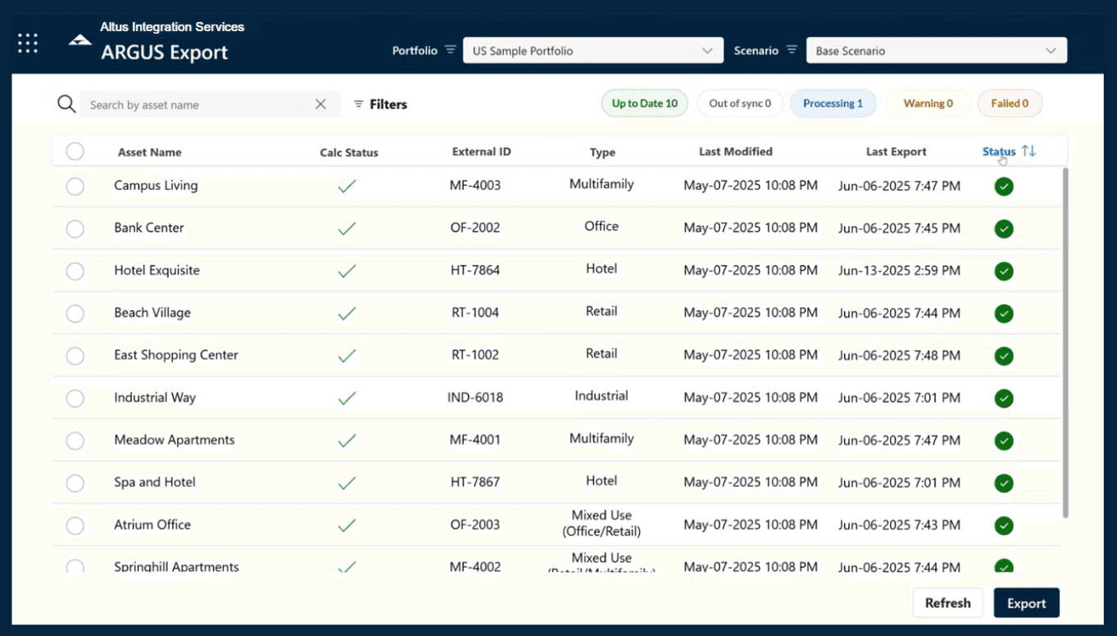Click Industrial Way green status icon

coord(1004,399)
